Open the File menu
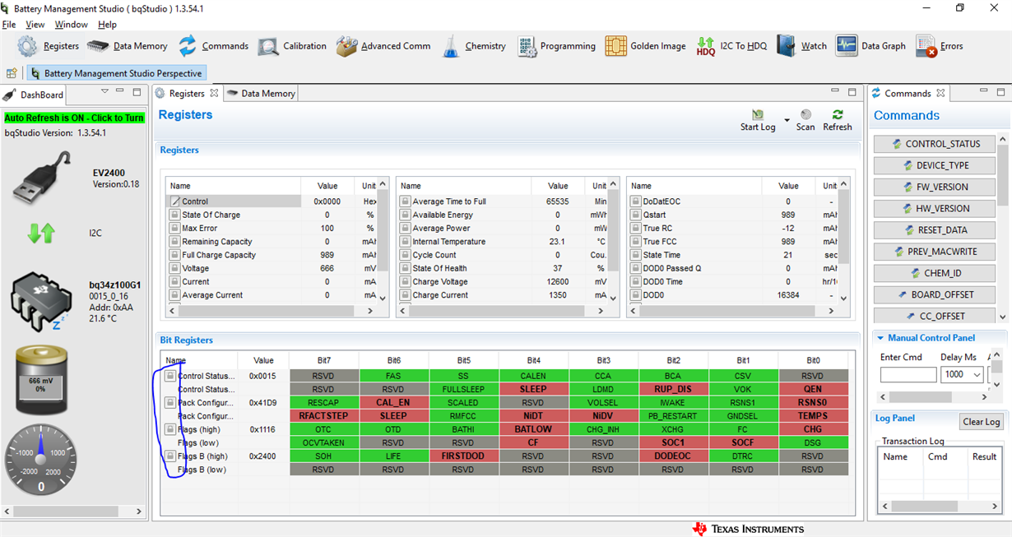The image size is (1012, 537). click(9, 25)
